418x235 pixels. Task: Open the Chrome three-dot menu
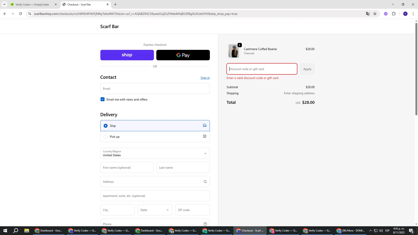click(x=413, y=14)
